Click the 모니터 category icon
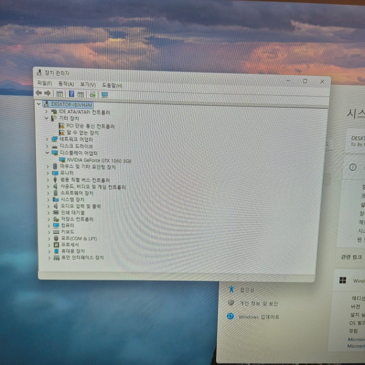 [55, 173]
